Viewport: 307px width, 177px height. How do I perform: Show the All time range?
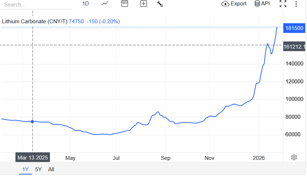click(51, 169)
